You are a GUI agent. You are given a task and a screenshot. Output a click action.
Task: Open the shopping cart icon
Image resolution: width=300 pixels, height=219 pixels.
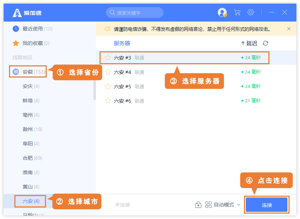click(237, 13)
